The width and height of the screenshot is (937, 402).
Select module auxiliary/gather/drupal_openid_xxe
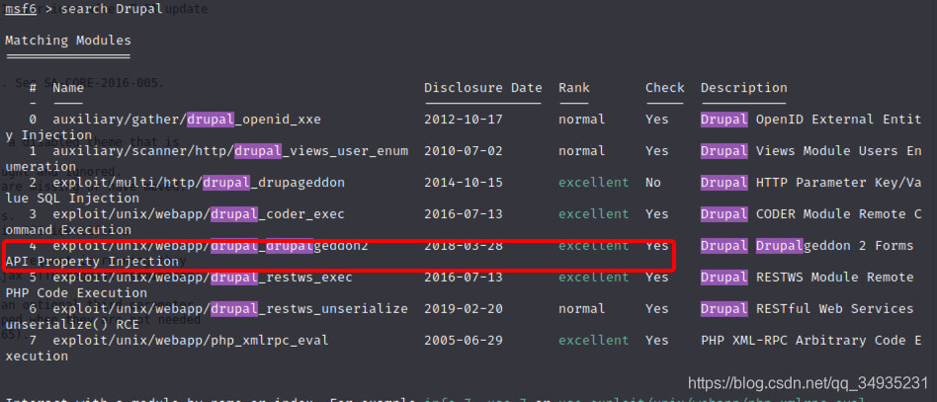(187, 120)
